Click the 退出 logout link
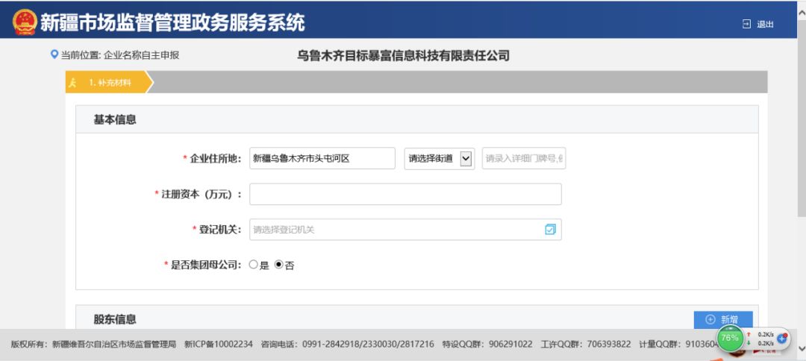The height and width of the screenshot is (361, 806). click(x=766, y=25)
